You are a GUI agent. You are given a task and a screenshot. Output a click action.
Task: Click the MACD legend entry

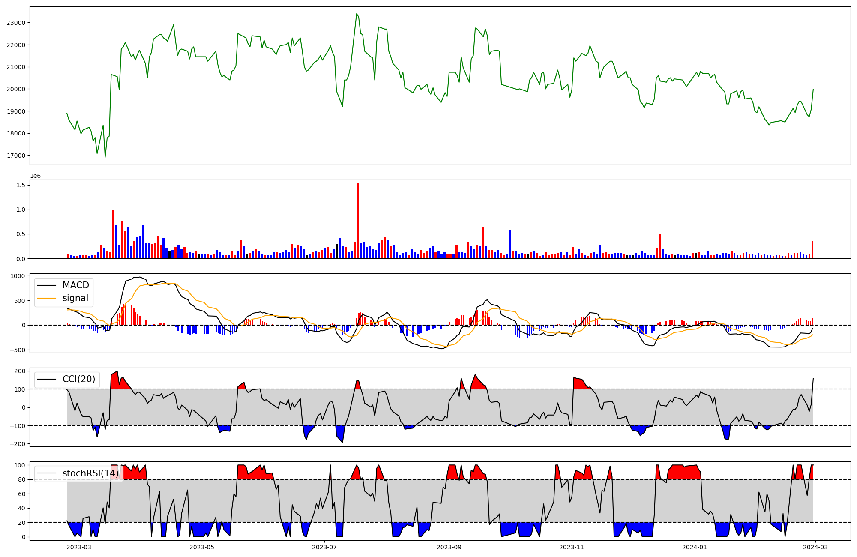[x=75, y=285]
